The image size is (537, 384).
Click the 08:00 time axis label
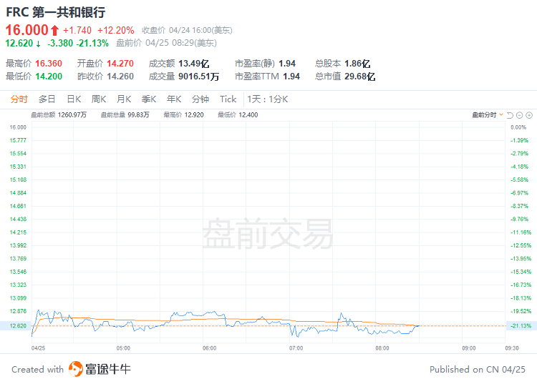(x=382, y=348)
